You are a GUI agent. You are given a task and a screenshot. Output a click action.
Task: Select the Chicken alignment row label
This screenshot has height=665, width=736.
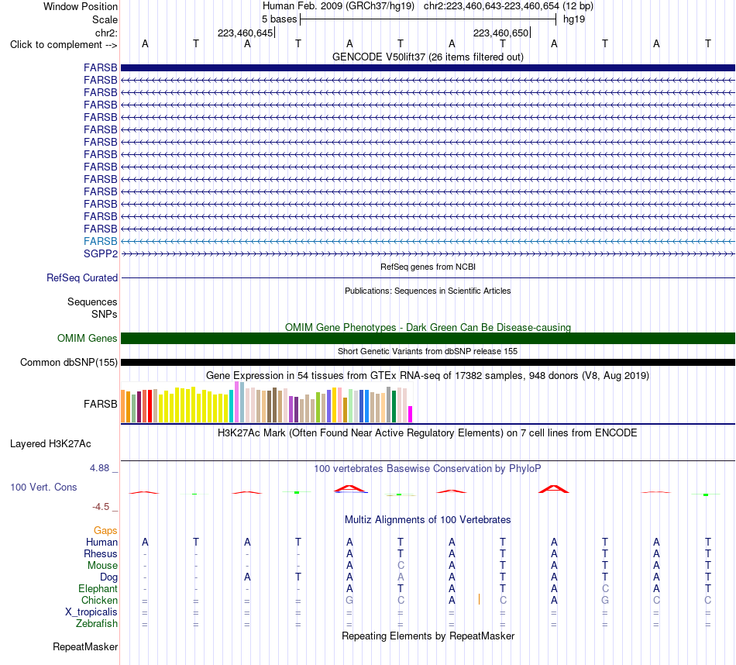tap(99, 600)
